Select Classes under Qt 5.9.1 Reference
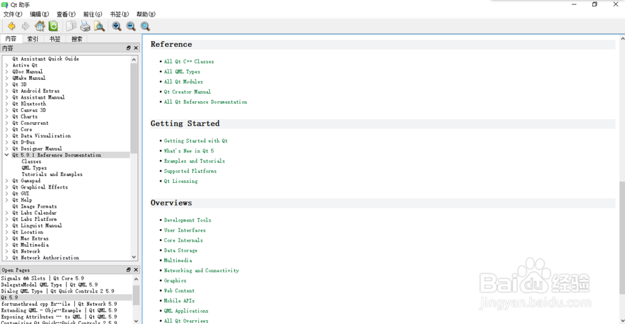The height and width of the screenshot is (324, 625). point(31,162)
